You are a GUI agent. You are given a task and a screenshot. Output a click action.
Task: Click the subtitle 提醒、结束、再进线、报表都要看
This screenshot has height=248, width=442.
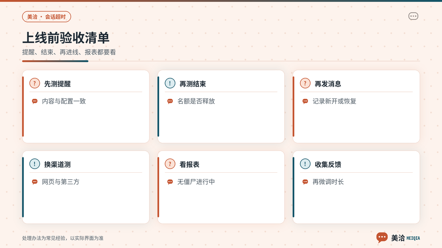coord(69,52)
